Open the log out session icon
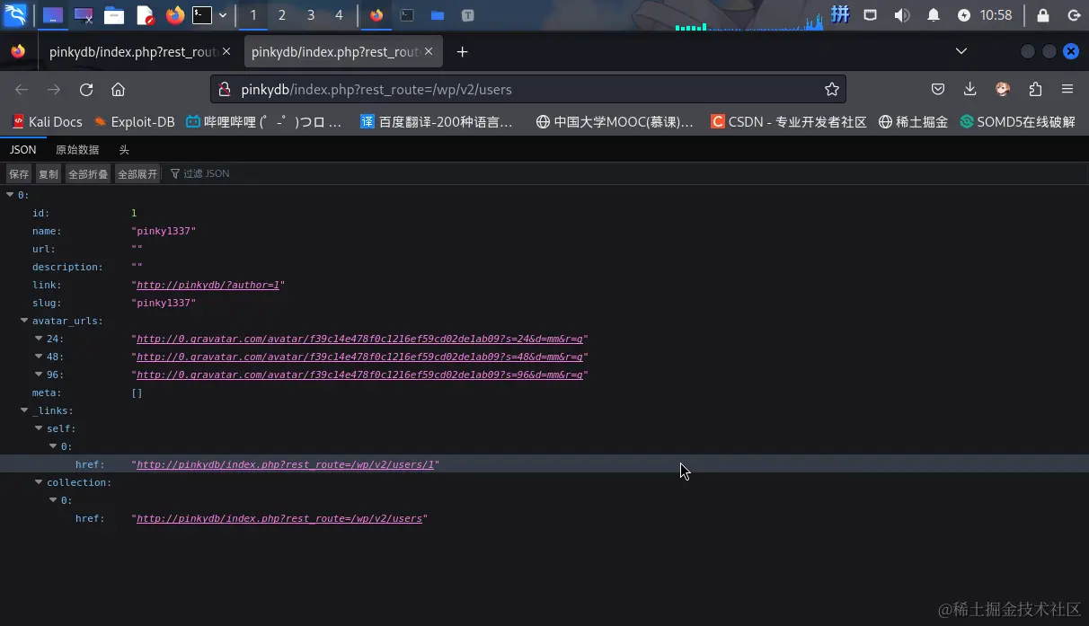Image resolution: width=1089 pixels, height=626 pixels. tap(1074, 15)
